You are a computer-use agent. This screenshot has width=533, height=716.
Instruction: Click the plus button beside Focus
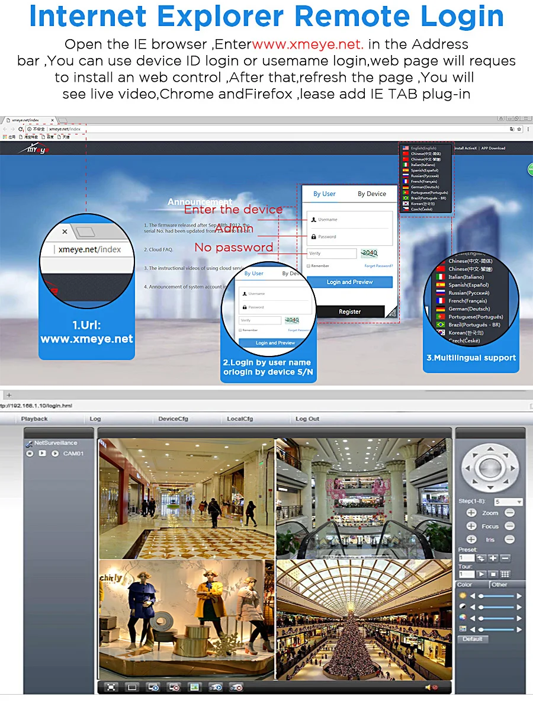coord(471,526)
